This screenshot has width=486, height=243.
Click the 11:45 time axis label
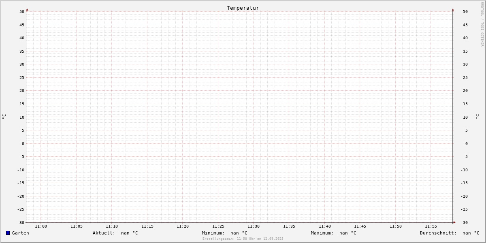360,226
